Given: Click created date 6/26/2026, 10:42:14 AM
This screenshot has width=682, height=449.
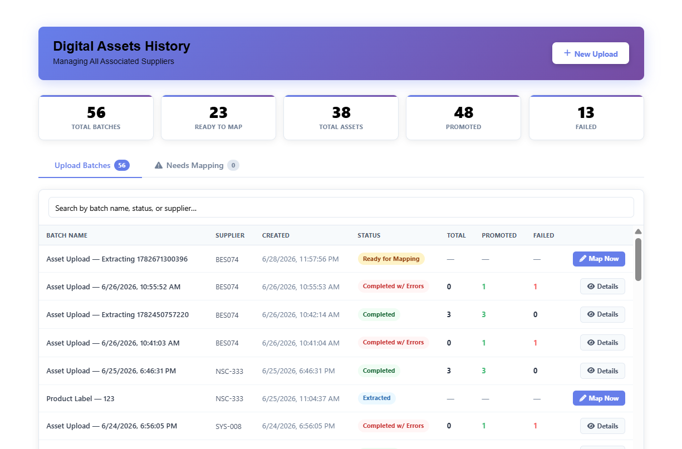Looking at the screenshot, I should pyautogui.click(x=301, y=315).
